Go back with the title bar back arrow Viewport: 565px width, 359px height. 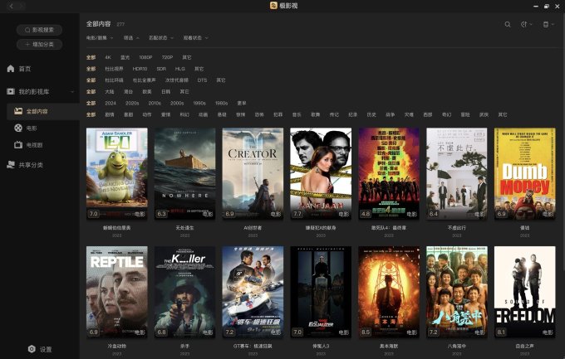(x=12, y=6)
